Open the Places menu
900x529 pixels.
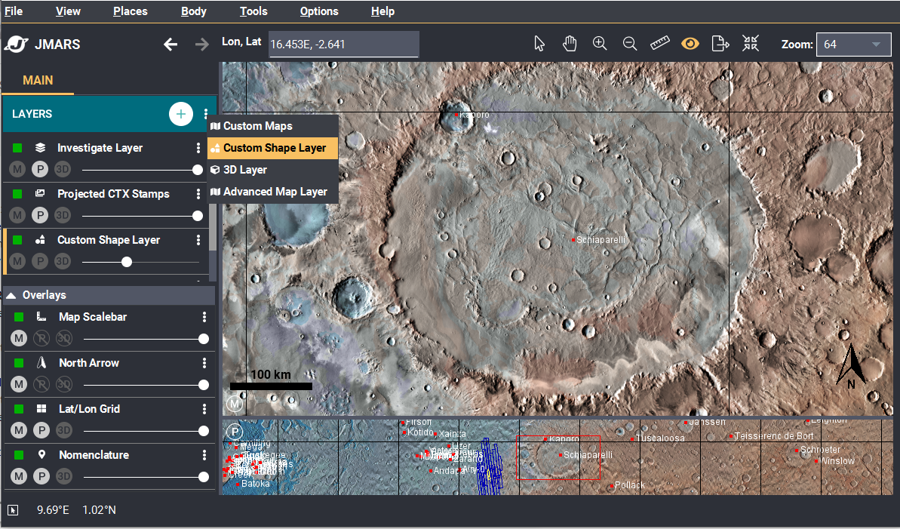131,11
